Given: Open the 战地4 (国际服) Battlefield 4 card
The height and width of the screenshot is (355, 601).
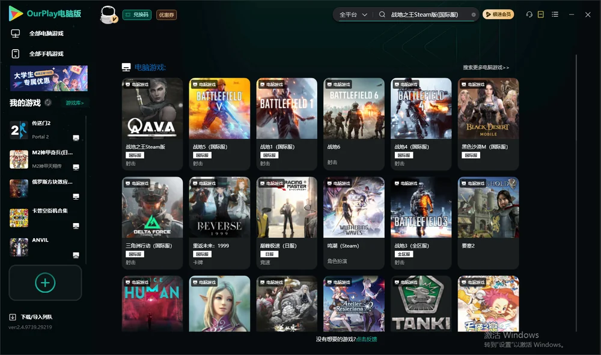Looking at the screenshot, I should (x=421, y=124).
